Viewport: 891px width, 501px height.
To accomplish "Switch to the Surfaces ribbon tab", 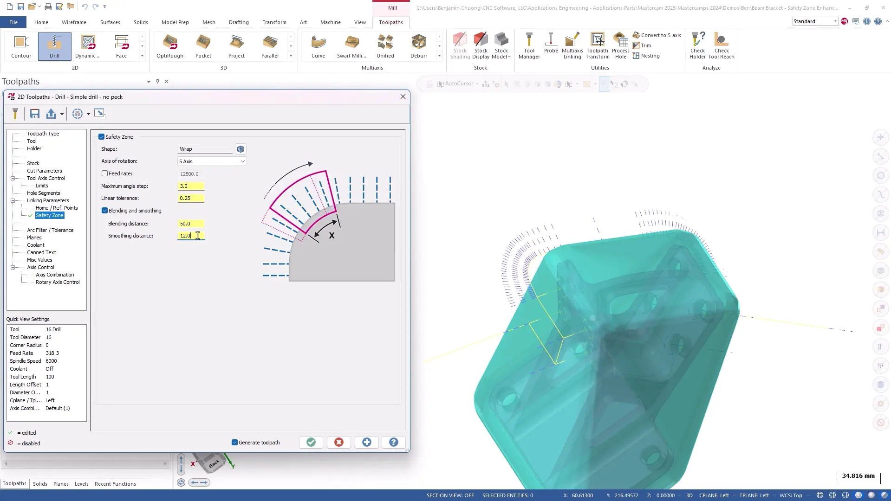I will pyautogui.click(x=110, y=22).
